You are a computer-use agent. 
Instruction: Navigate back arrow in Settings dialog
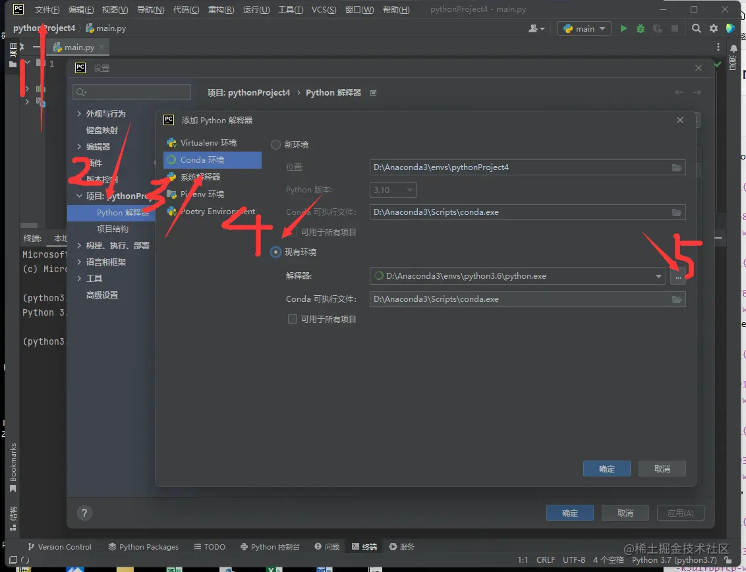tap(679, 92)
